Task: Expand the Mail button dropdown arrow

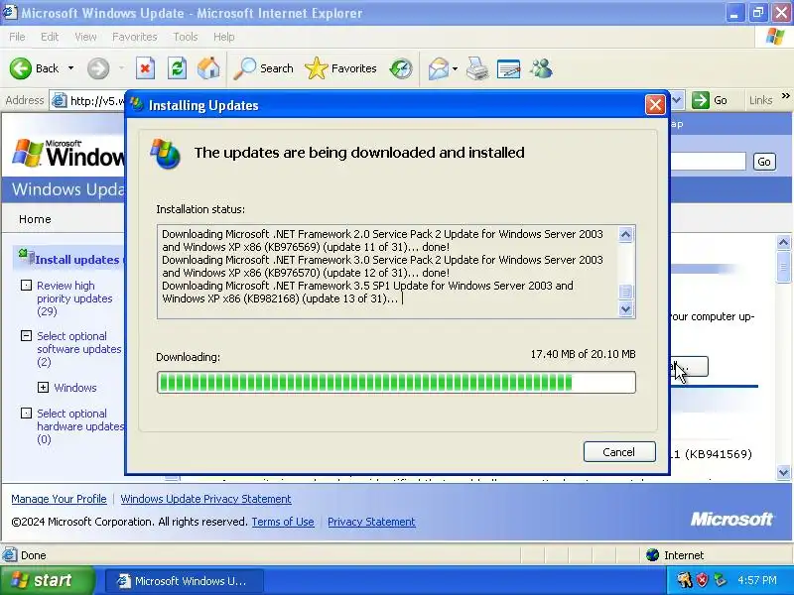Action: 455,68
